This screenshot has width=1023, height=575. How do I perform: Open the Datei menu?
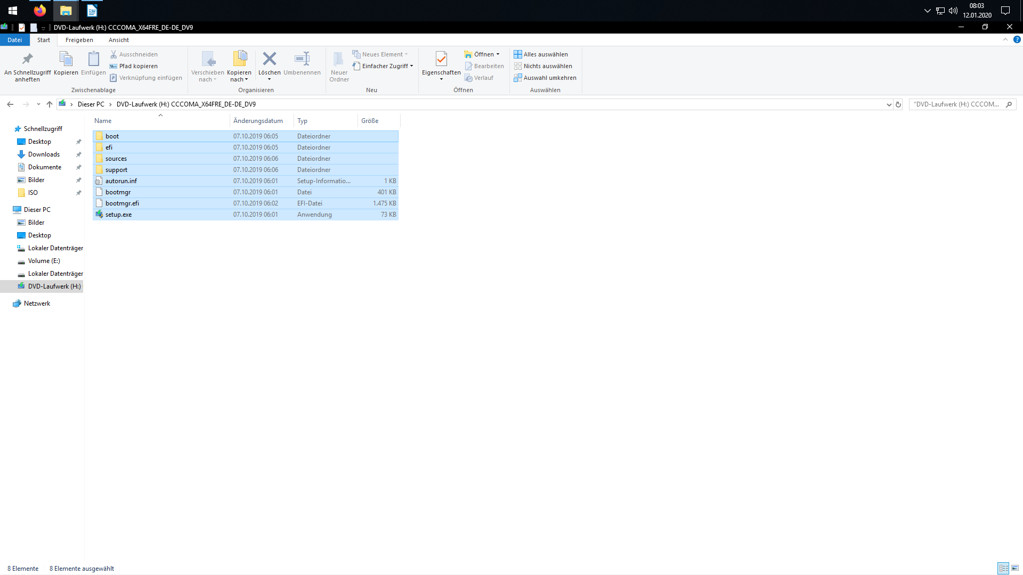coord(15,40)
